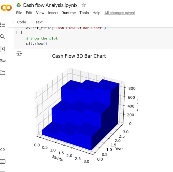Open the Insert menu

point(53,13)
